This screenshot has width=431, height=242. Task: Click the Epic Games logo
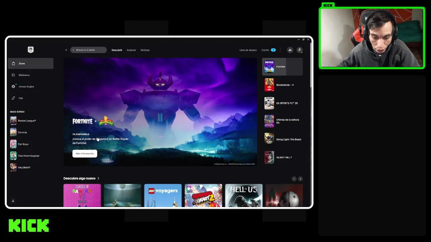pyautogui.click(x=31, y=50)
